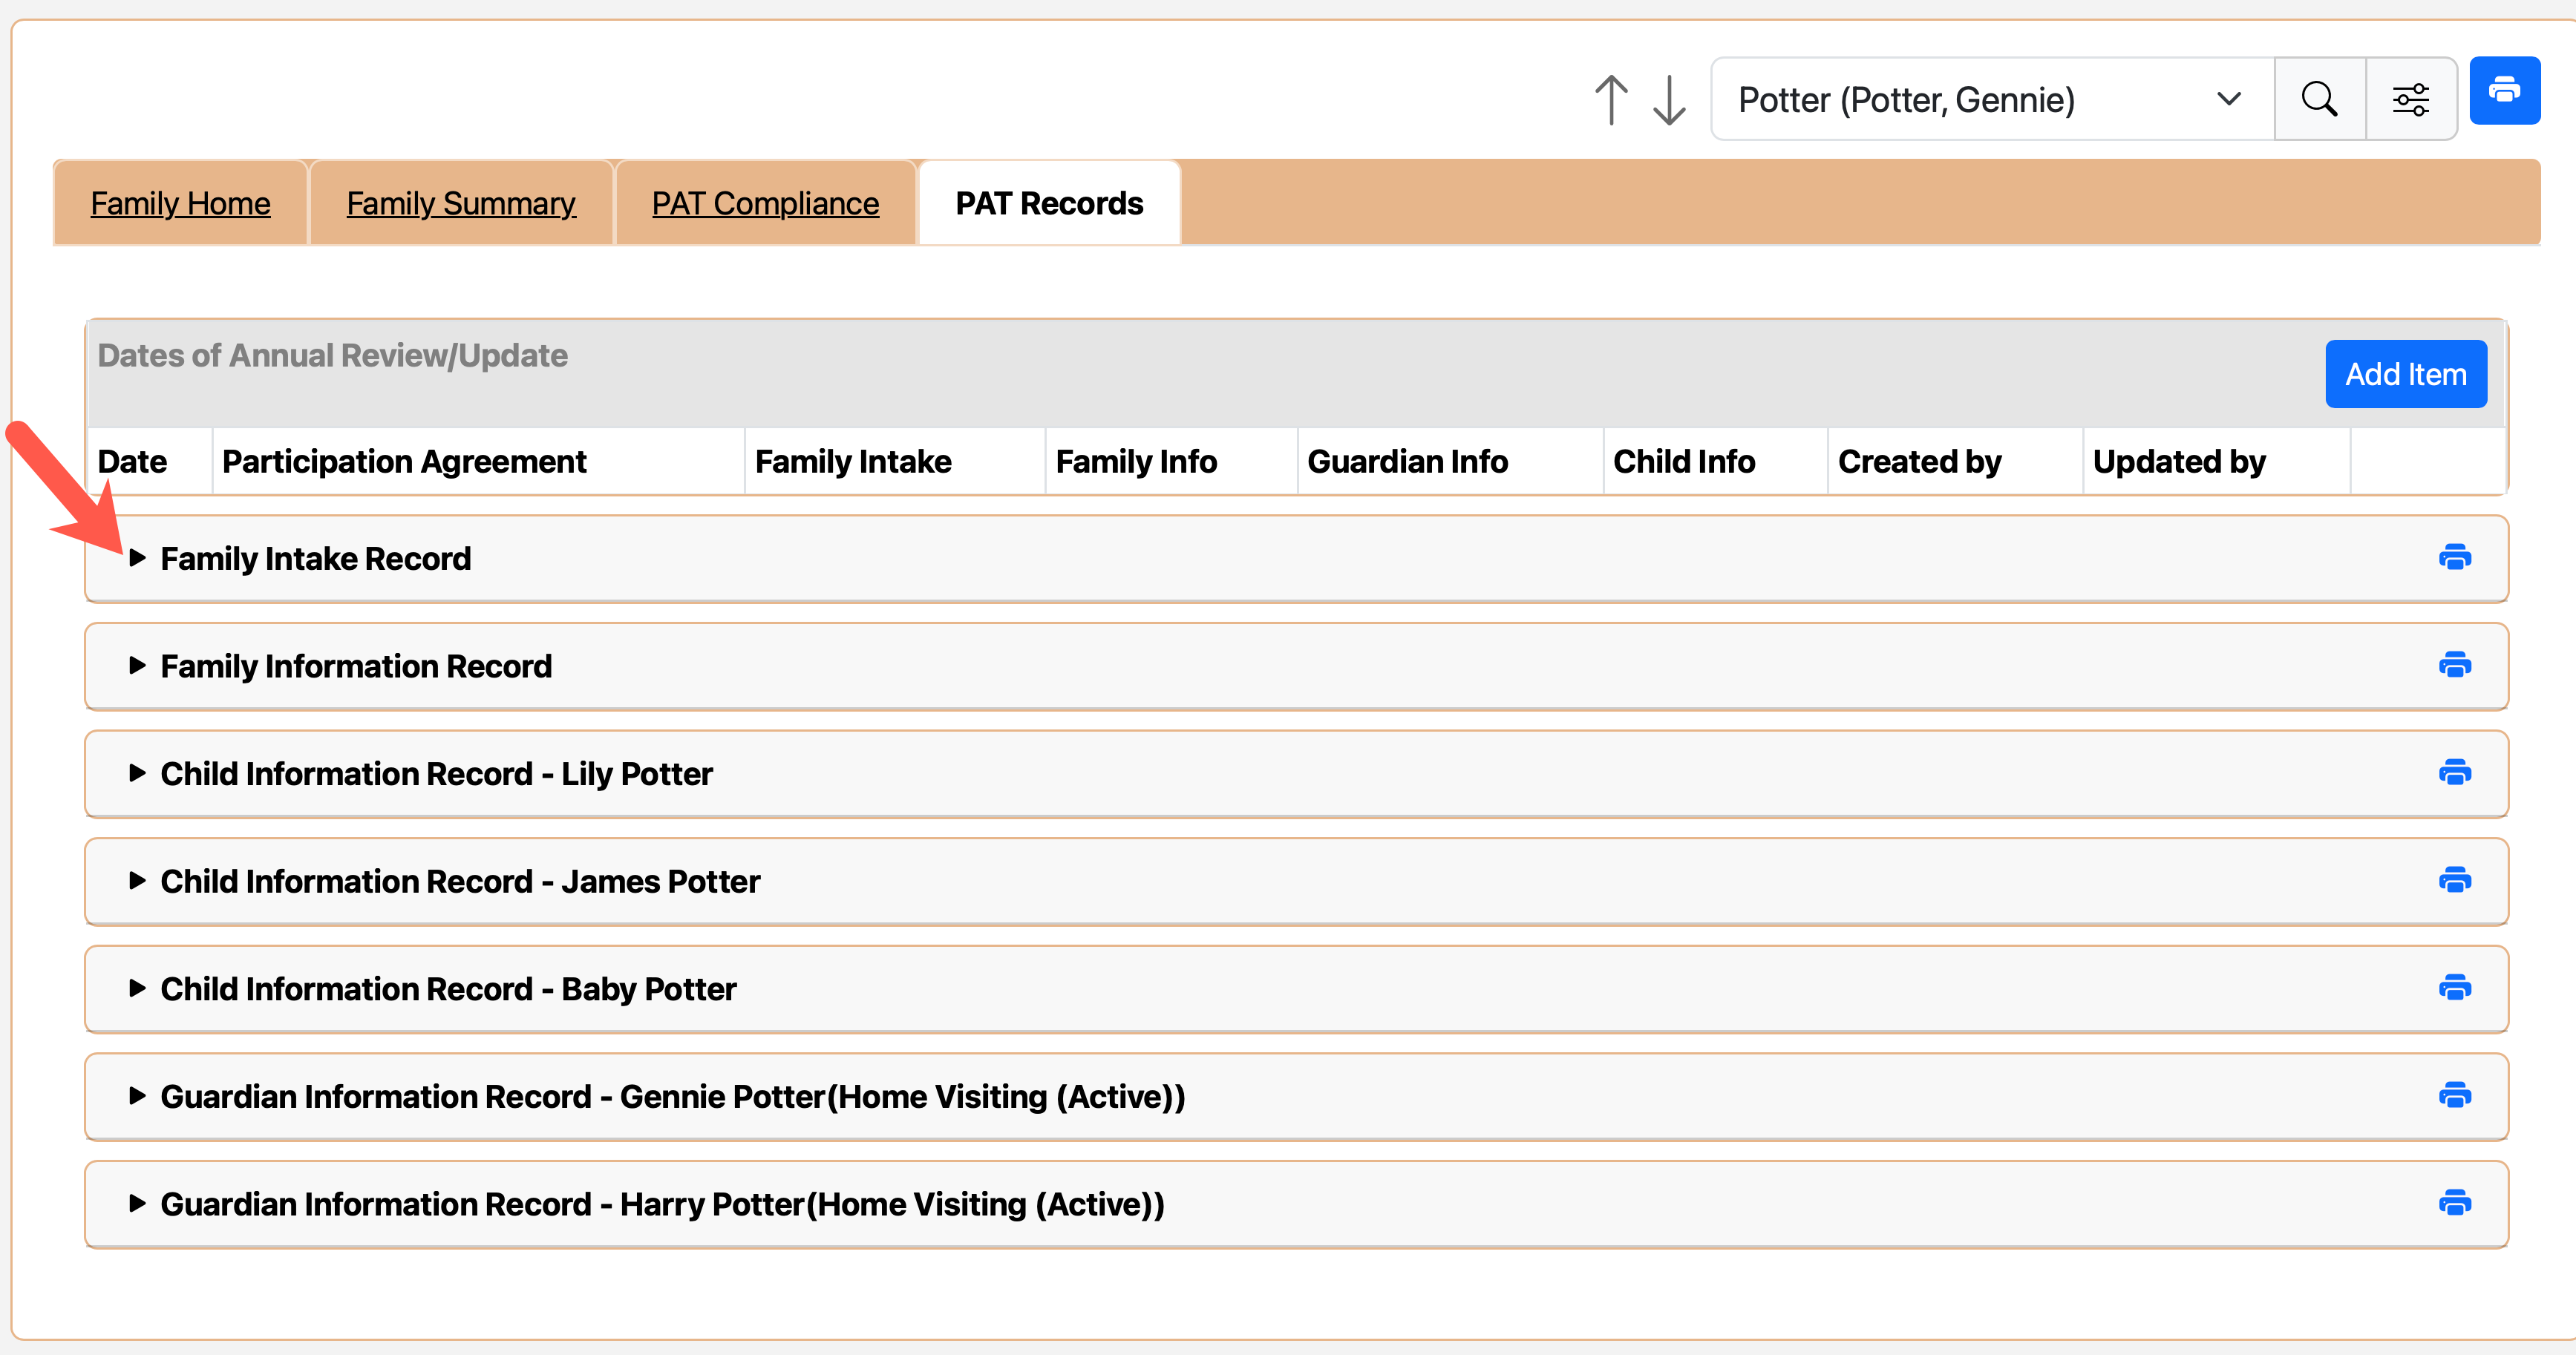Image resolution: width=2576 pixels, height=1355 pixels.
Task: Go to the Family Home tab
Action: (180, 204)
